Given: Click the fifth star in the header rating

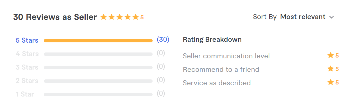Looking at the screenshot, I should click(135, 17).
